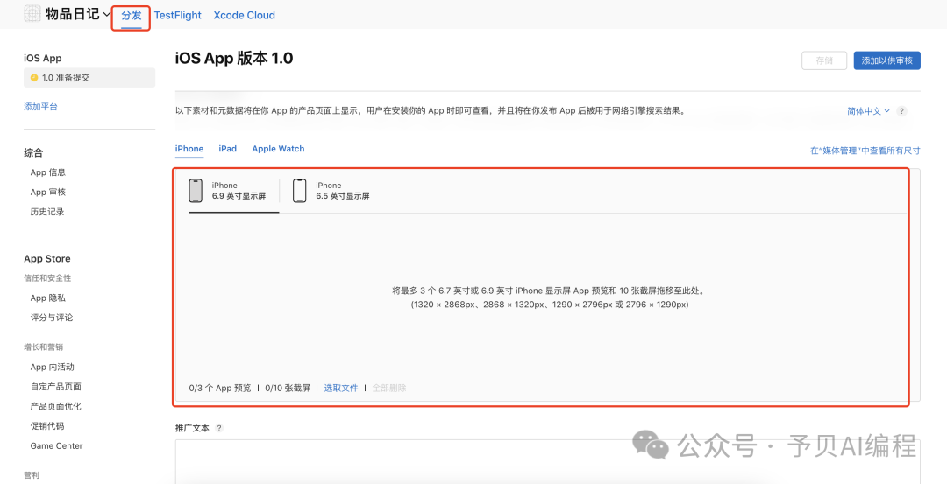Click the iPhone 6.9 英寸 device icon
Screen dimensions: 947x484
pyautogui.click(x=196, y=190)
